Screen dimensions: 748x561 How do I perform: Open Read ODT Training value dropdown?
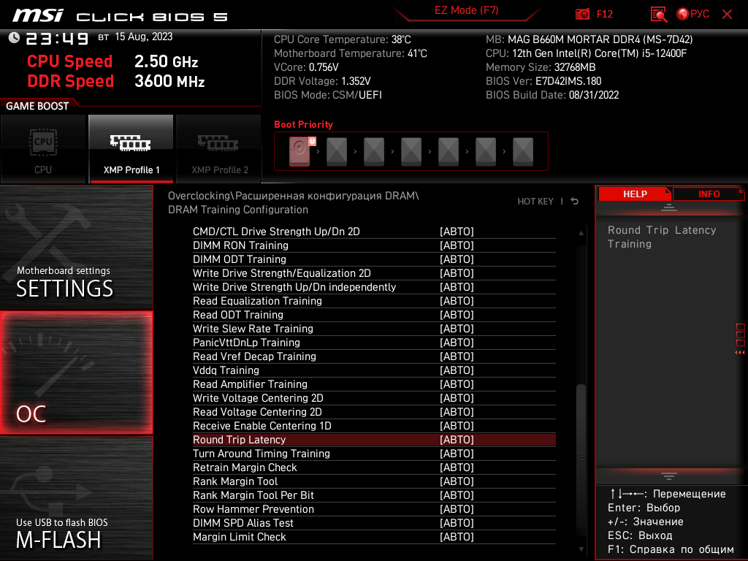point(457,315)
